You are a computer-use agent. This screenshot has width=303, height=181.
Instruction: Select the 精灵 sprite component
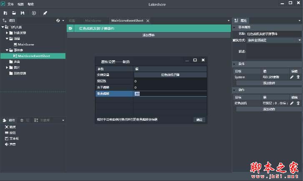pos(10,127)
